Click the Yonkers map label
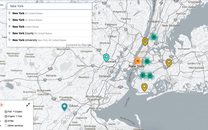Viewport: 208px width, 130px height. pyautogui.click(x=153, y=21)
